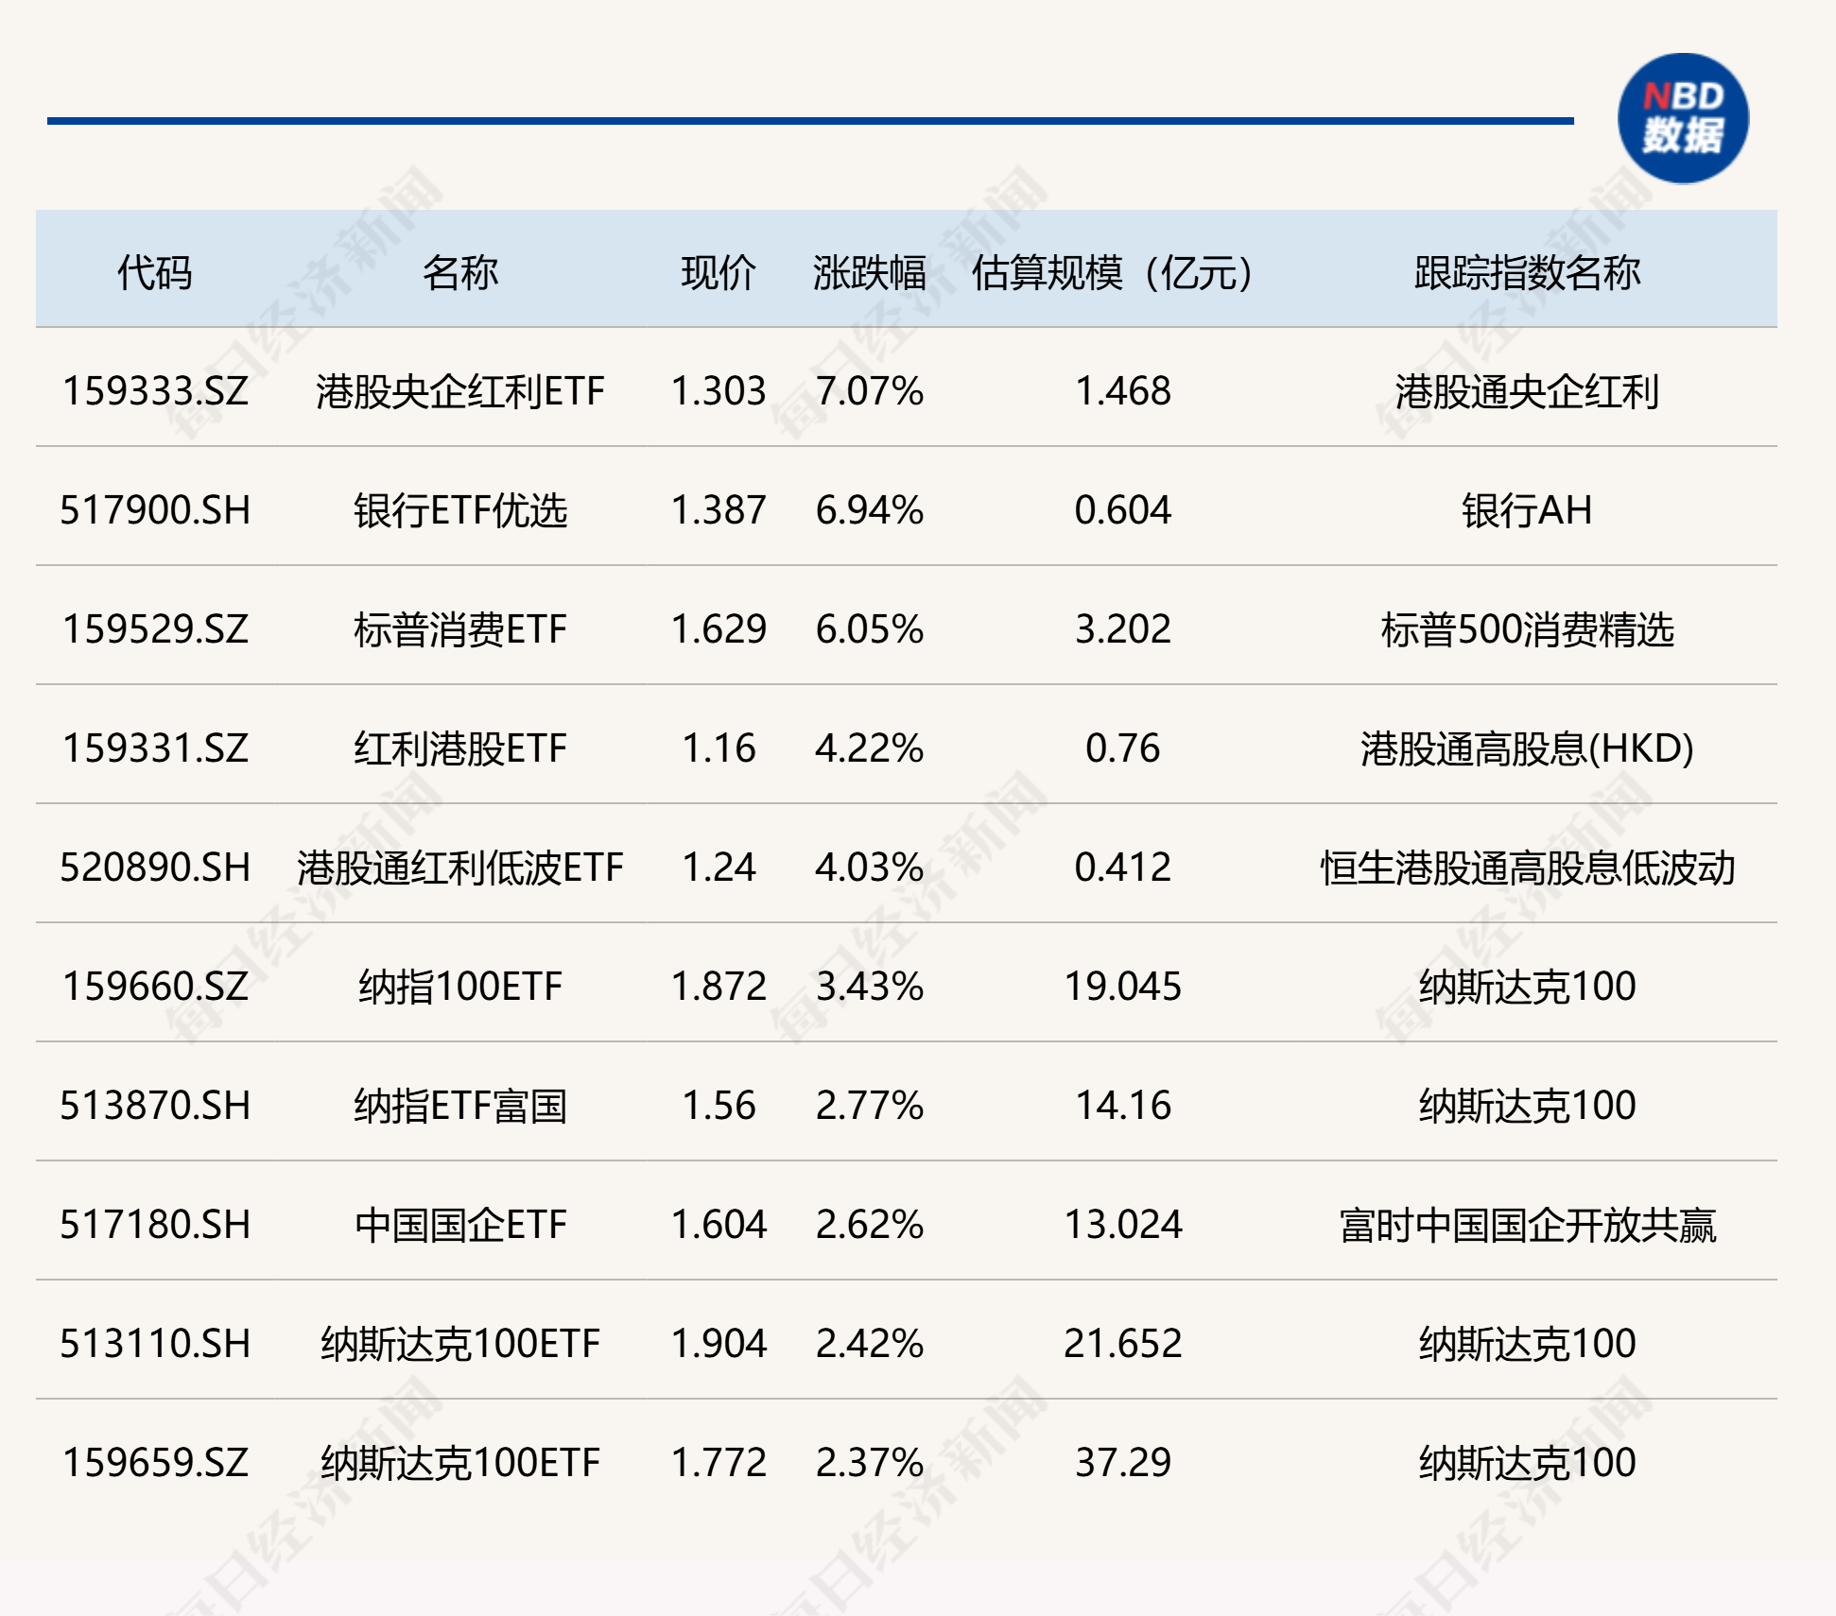Select fund code 513110.SH
Screen dimensions: 1836x1616
pyautogui.click(x=155, y=1344)
